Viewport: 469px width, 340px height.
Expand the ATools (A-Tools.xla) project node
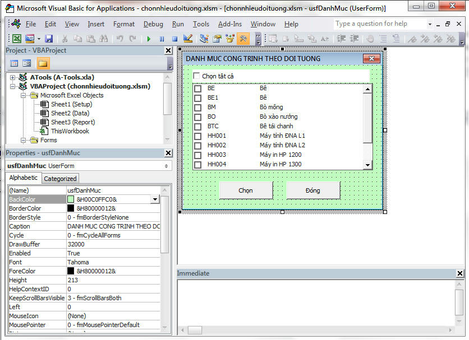click(13, 77)
